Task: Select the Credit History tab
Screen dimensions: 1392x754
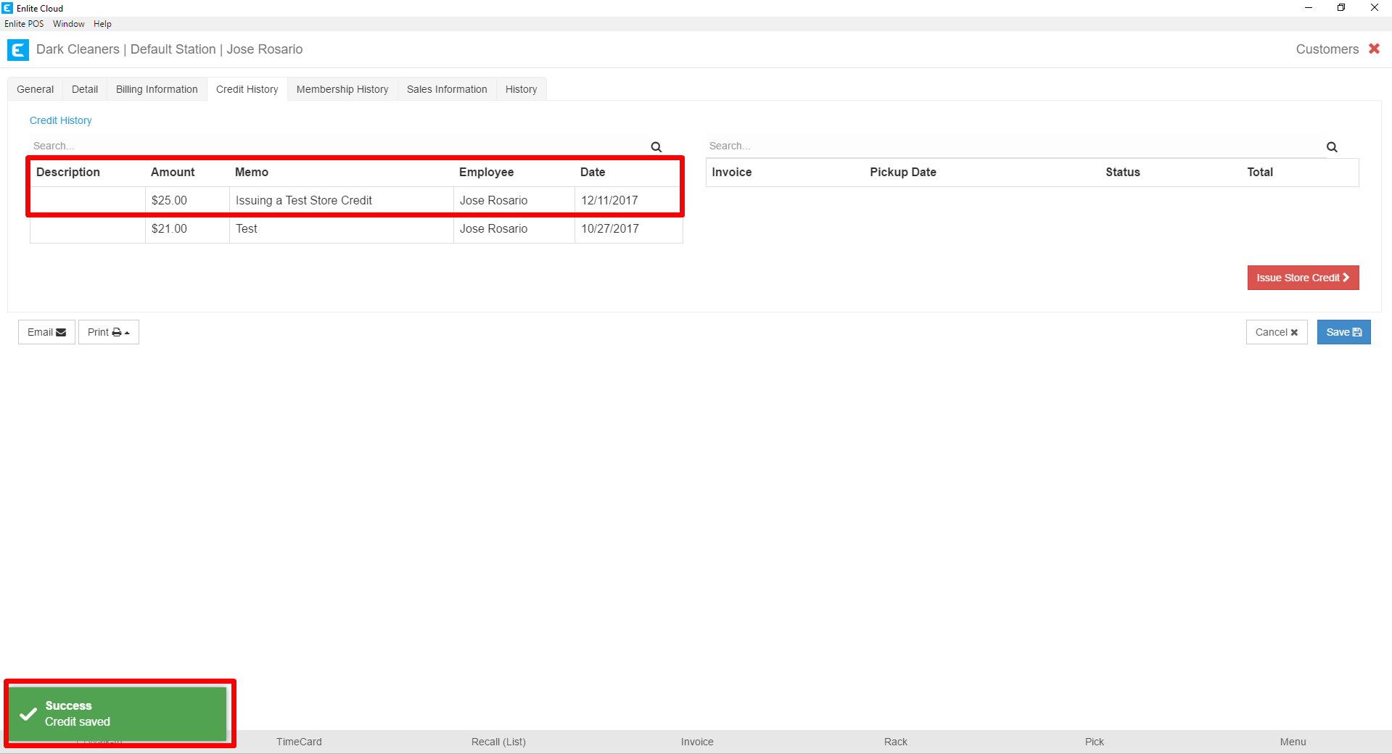Action: tap(247, 89)
